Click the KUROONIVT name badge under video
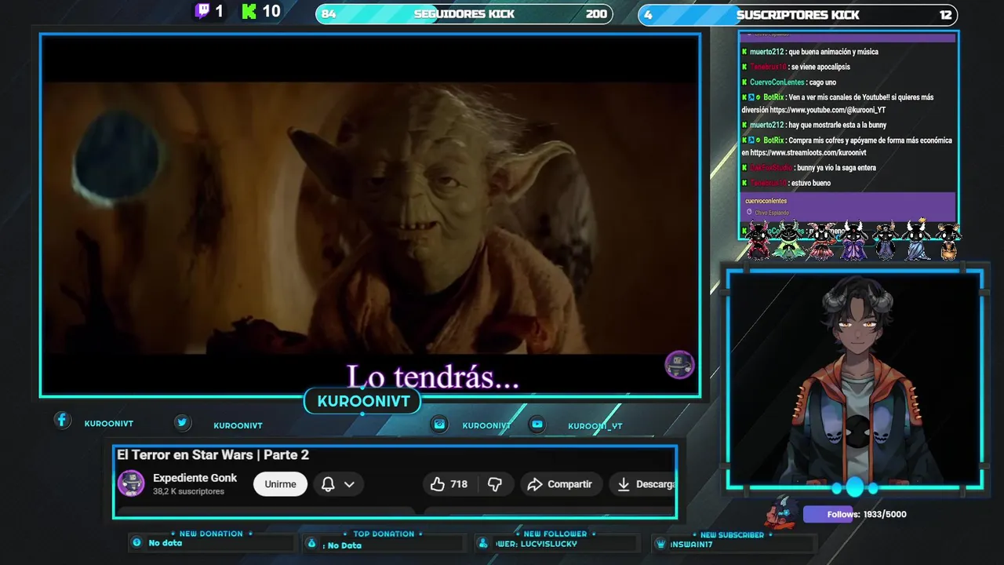The height and width of the screenshot is (565, 1004). click(x=363, y=401)
